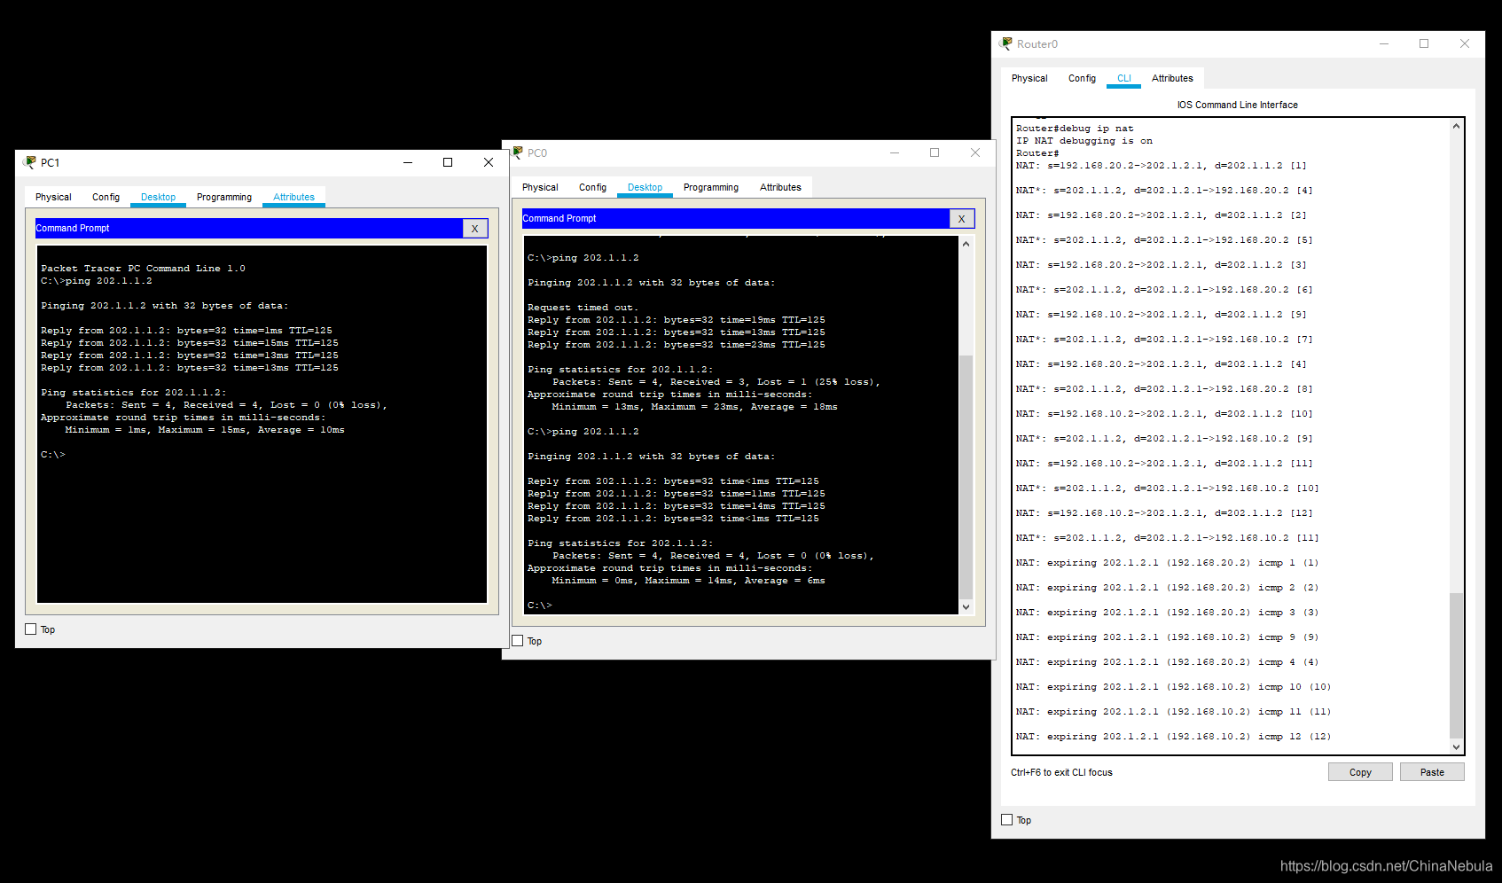Click the NAT line ending in [12] in Router0 CLI
The height and width of the screenshot is (883, 1502).
tap(1164, 512)
